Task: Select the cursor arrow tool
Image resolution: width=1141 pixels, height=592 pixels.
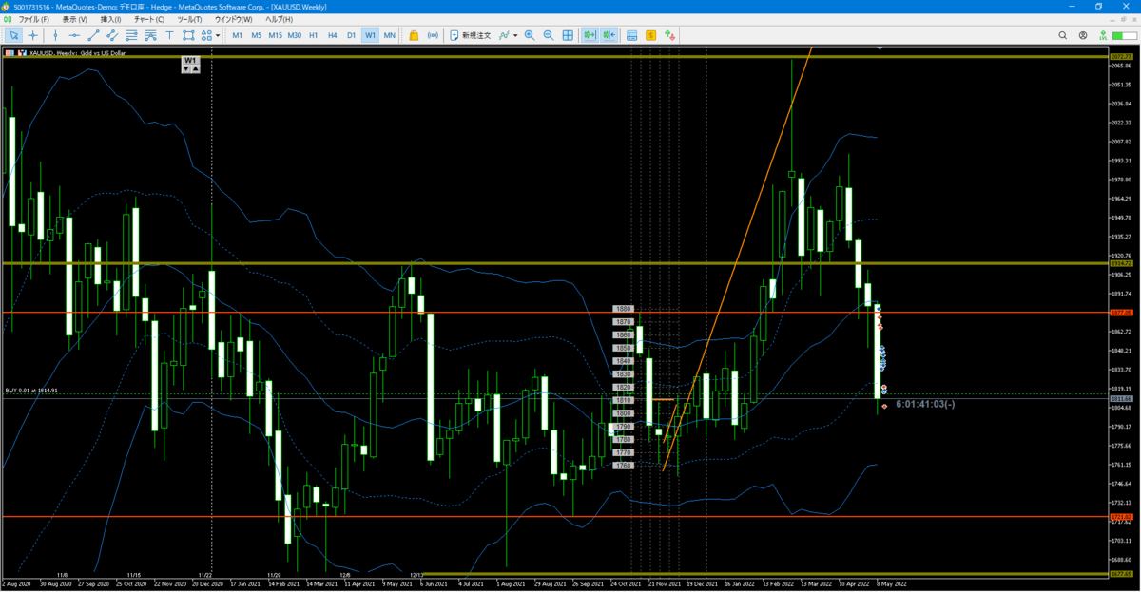Action: click(x=14, y=35)
